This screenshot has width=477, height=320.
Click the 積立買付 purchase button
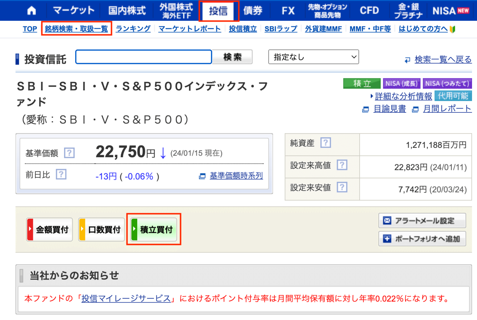coord(153,229)
